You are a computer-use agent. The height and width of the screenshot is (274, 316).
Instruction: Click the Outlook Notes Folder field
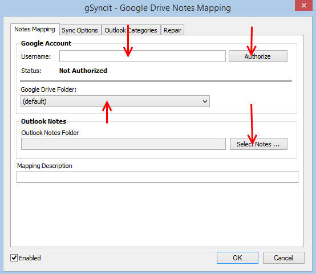click(123, 144)
